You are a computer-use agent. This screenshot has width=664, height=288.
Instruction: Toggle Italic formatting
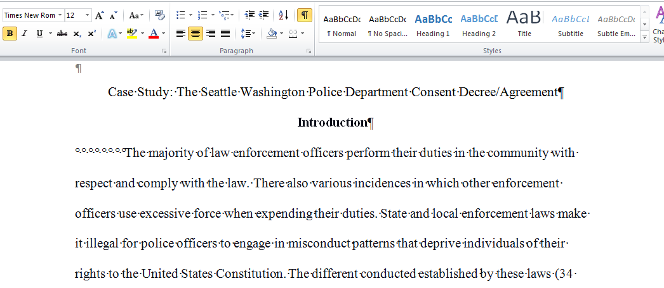coord(24,34)
